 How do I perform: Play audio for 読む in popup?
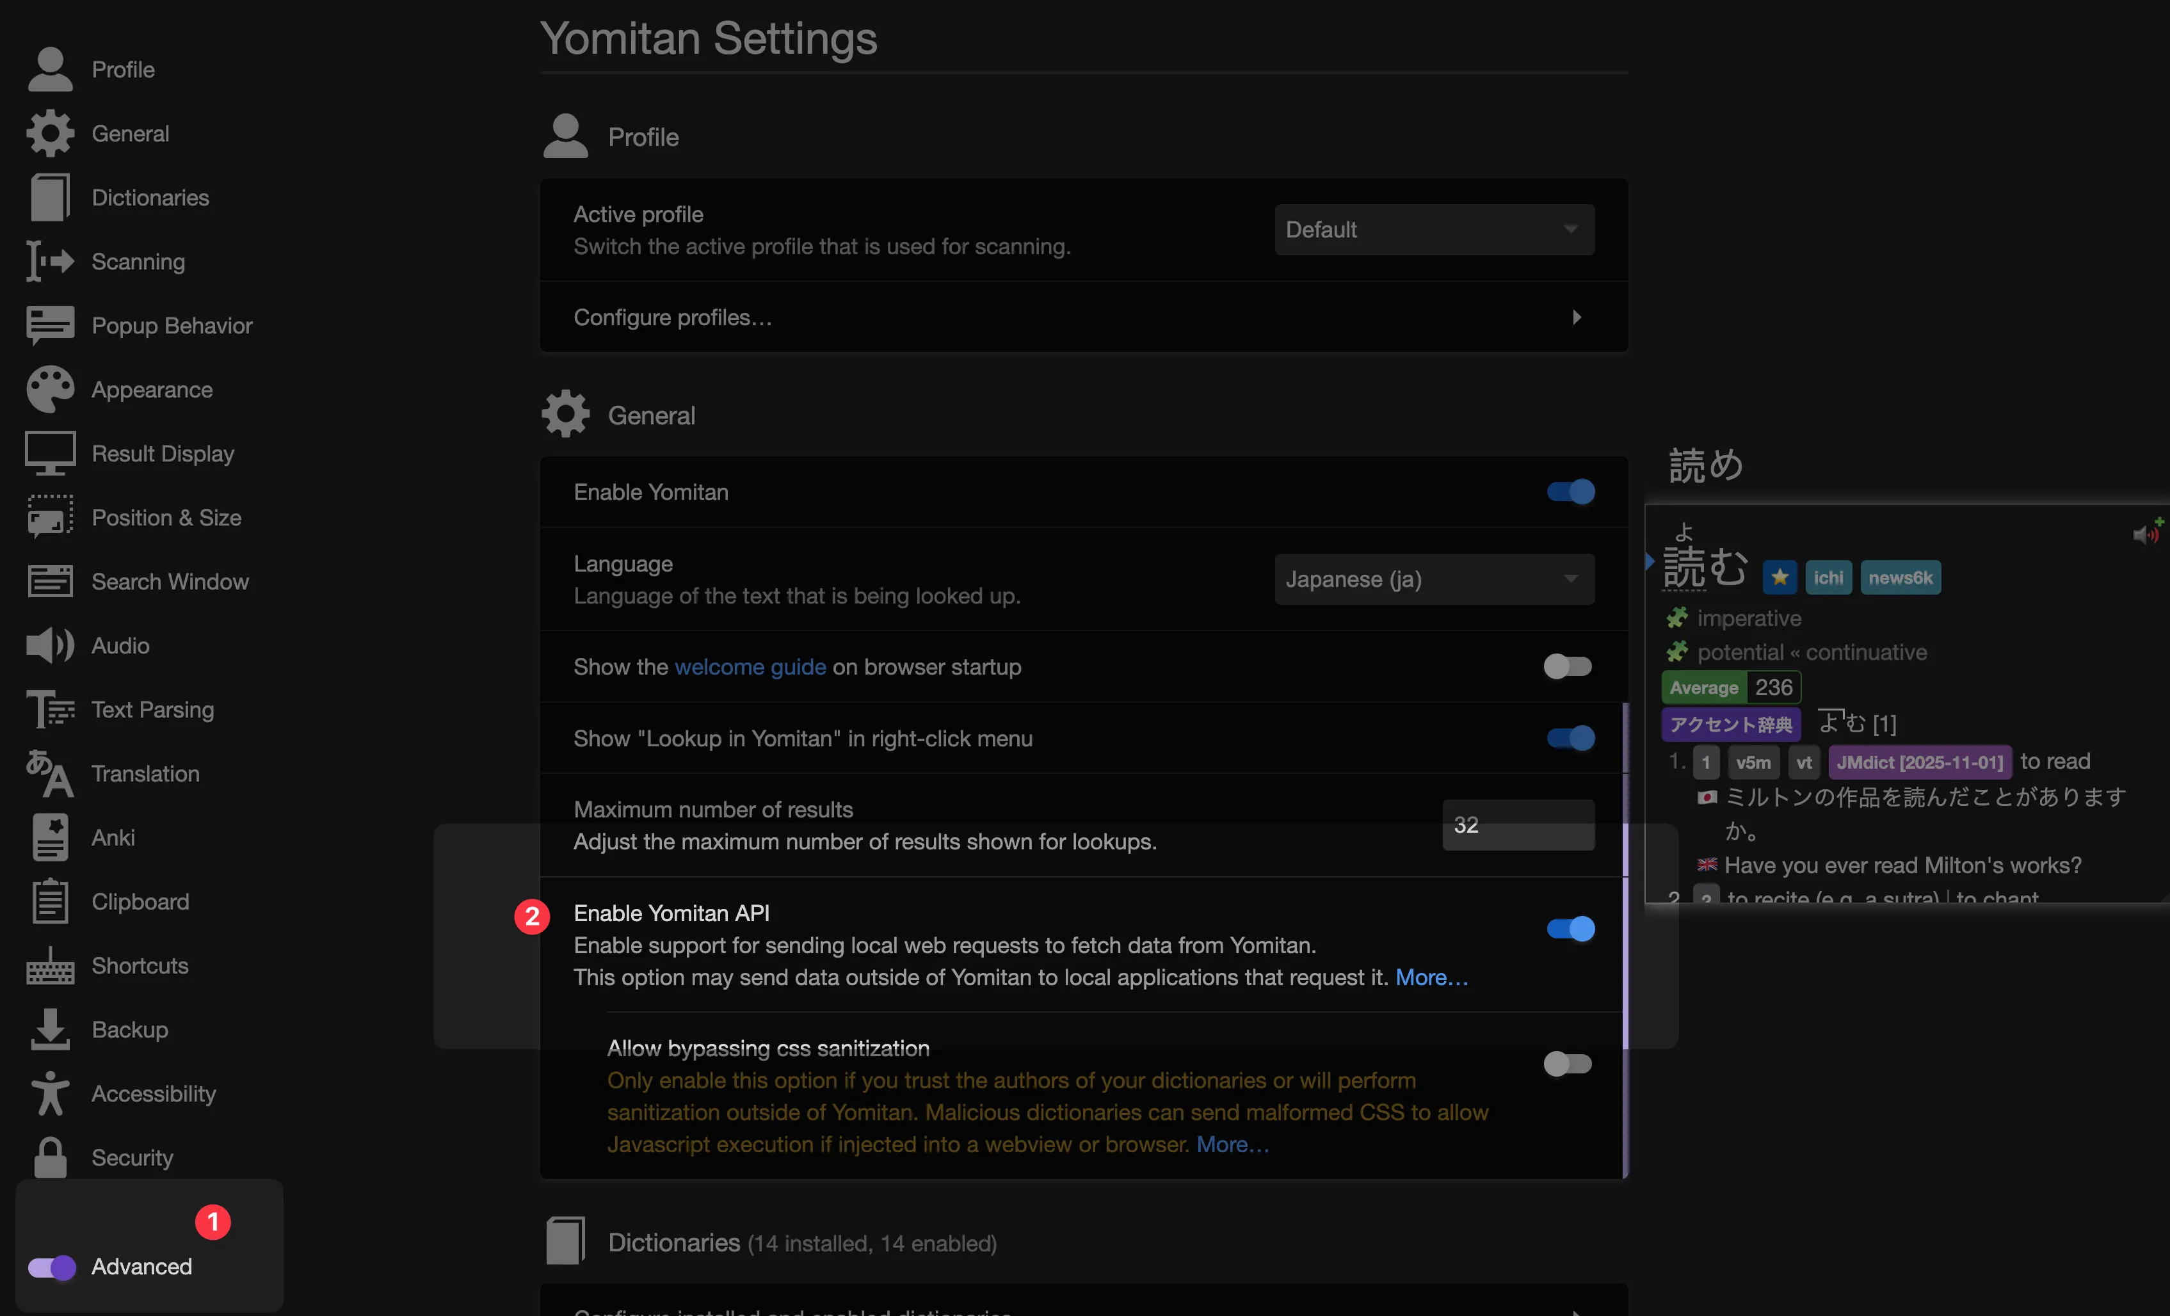[x=2145, y=534]
